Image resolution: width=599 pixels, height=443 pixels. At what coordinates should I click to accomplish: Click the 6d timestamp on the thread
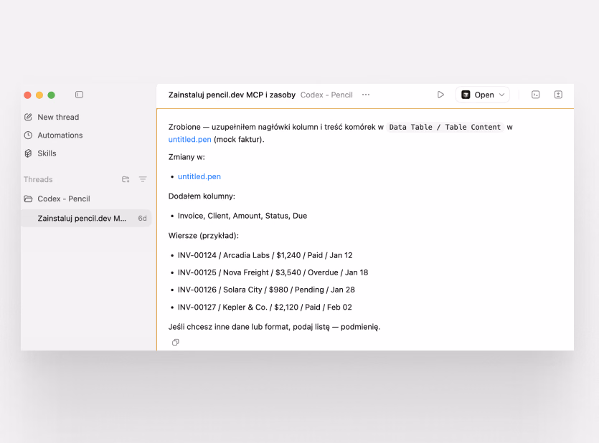[x=142, y=218]
